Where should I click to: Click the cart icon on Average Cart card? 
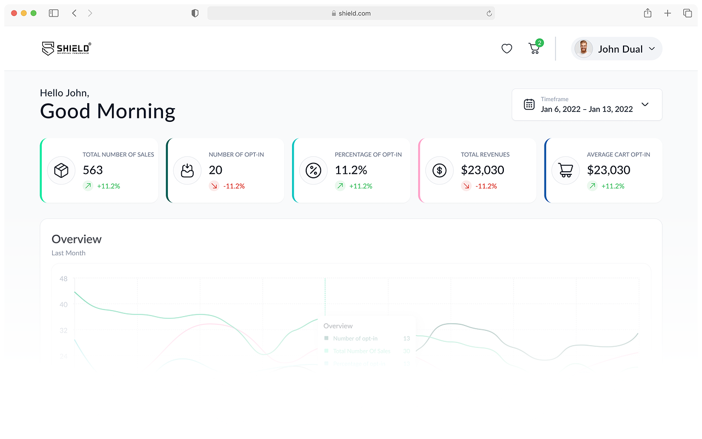[x=565, y=171]
